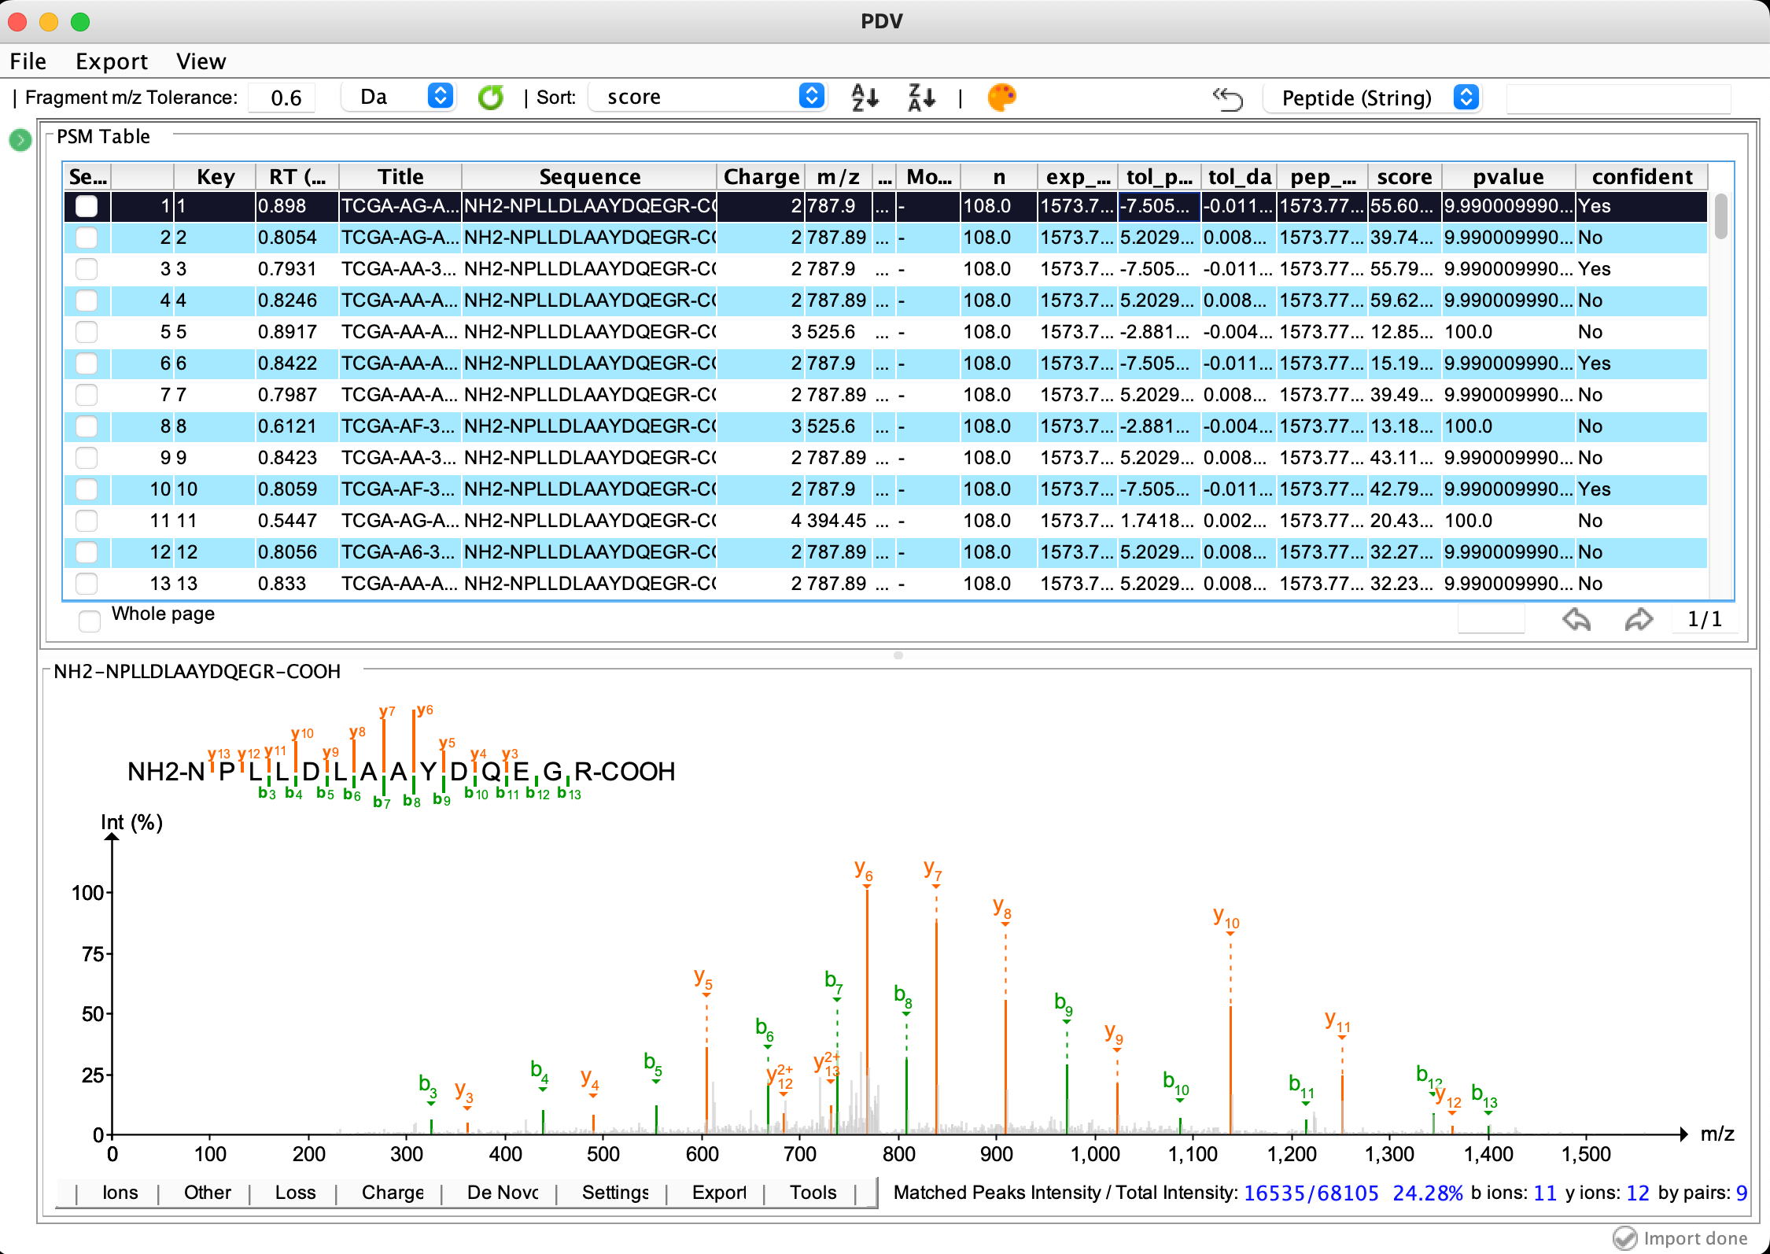The image size is (1770, 1254).
Task: Click the back arrow icon beside Peptide (String)
Action: point(1228,98)
